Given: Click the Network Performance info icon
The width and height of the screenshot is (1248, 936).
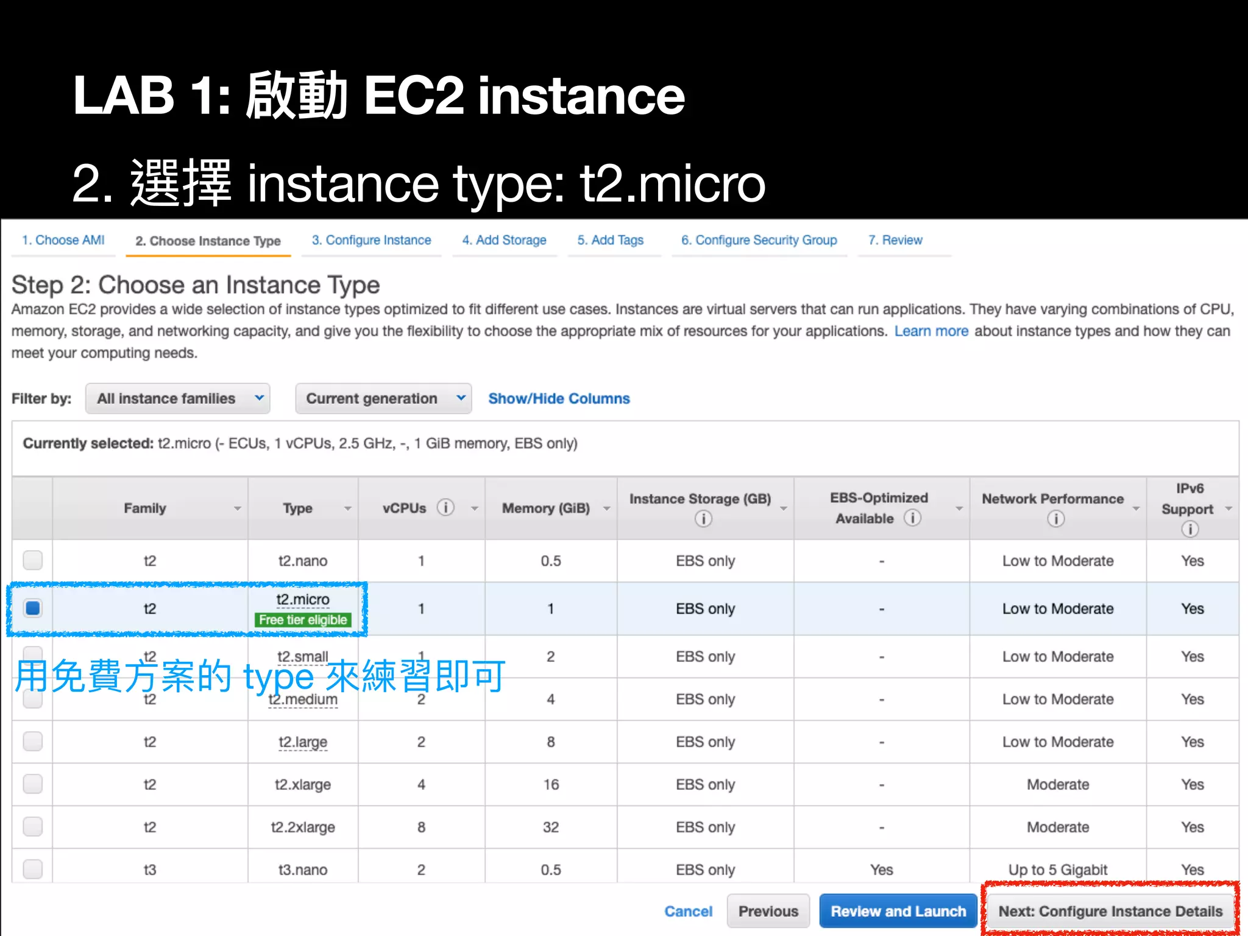Looking at the screenshot, I should [x=1055, y=519].
